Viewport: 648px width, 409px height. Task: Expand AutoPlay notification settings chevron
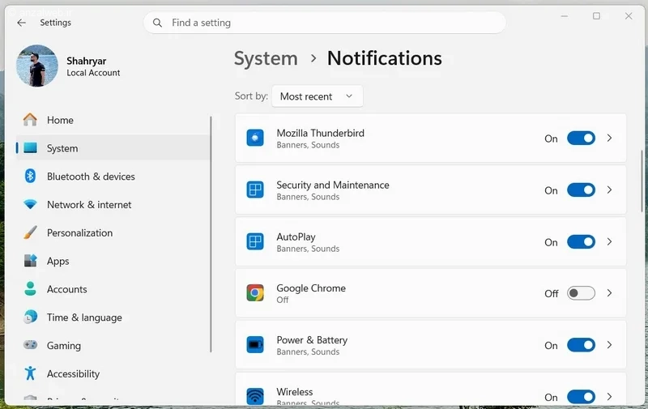(x=610, y=241)
